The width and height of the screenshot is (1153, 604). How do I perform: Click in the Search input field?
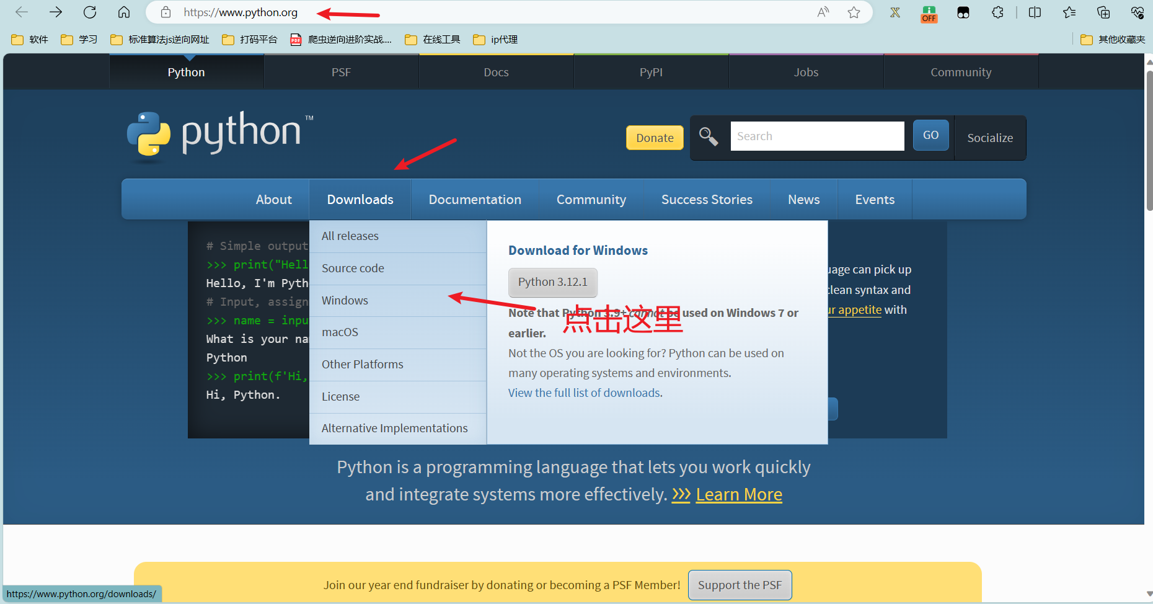(817, 136)
